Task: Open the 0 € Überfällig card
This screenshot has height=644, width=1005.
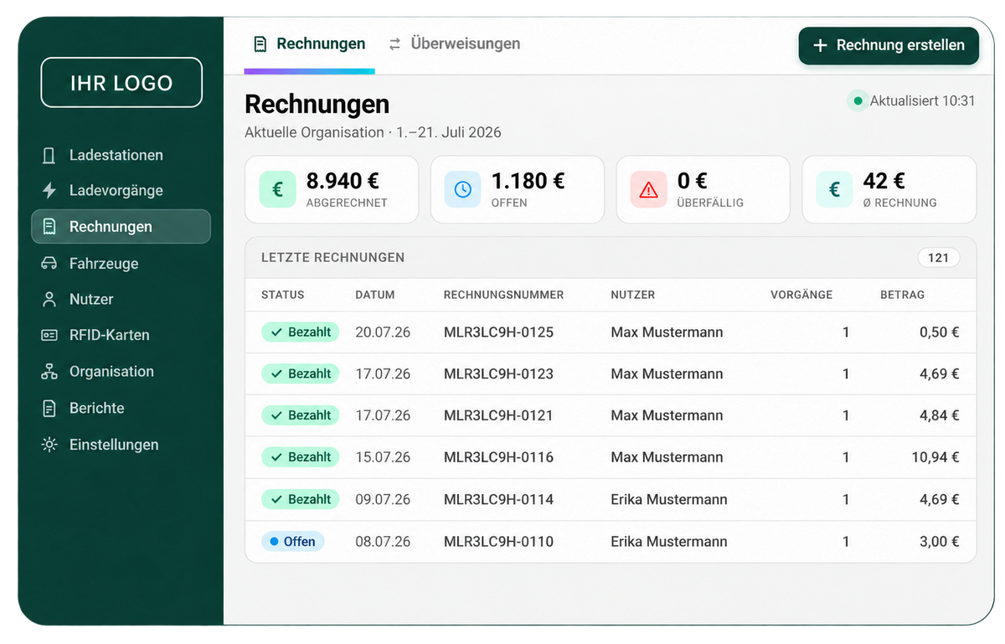Action: click(703, 189)
